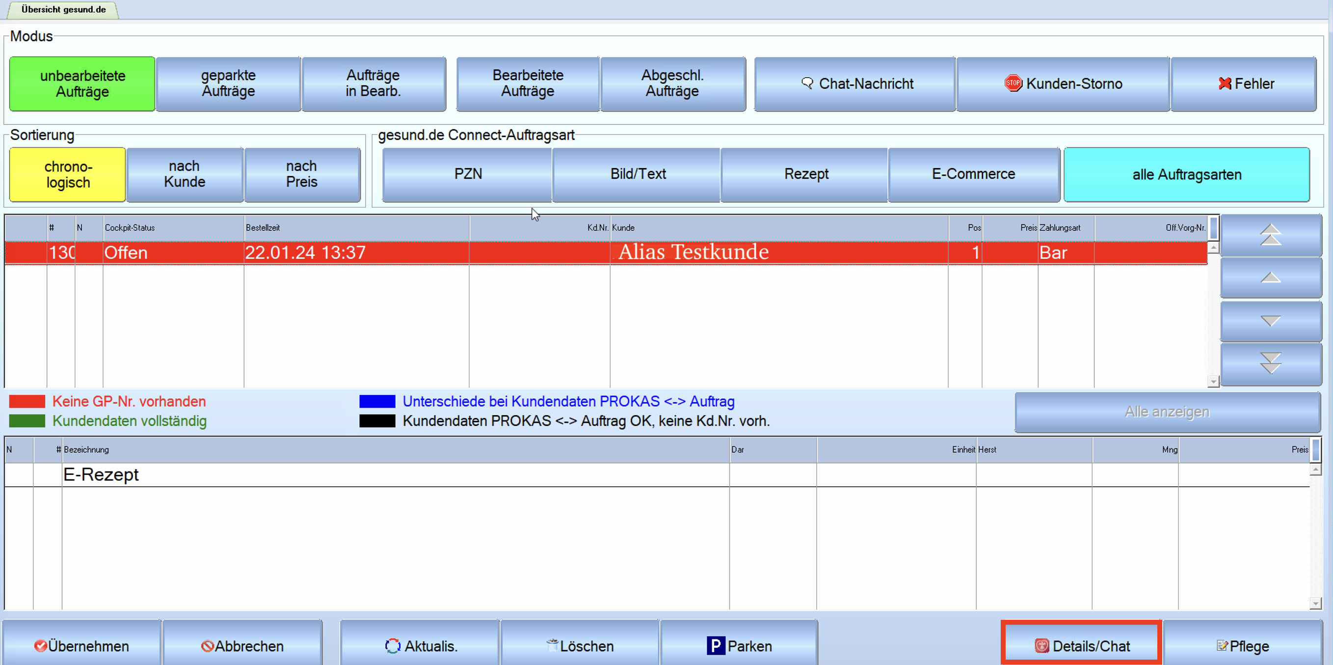
Task: Click the Löschen button
Action: click(x=580, y=645)
